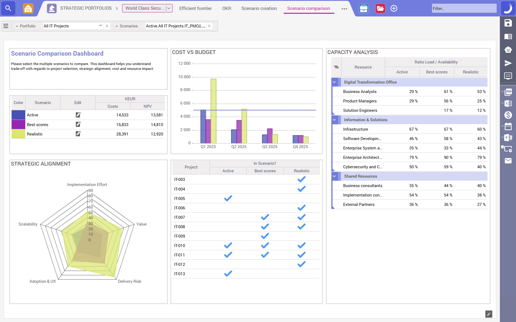Toggle IT-003 checkmark in Realistic column

(301, 180)
